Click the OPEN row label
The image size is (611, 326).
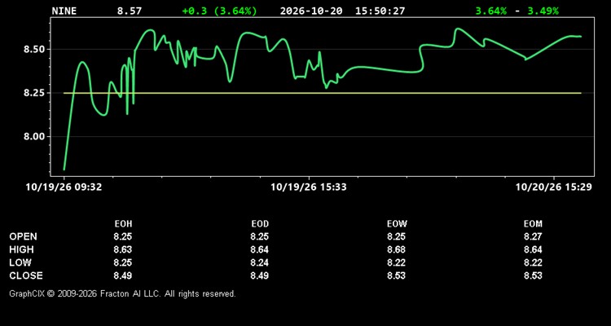tap(24, 236)
